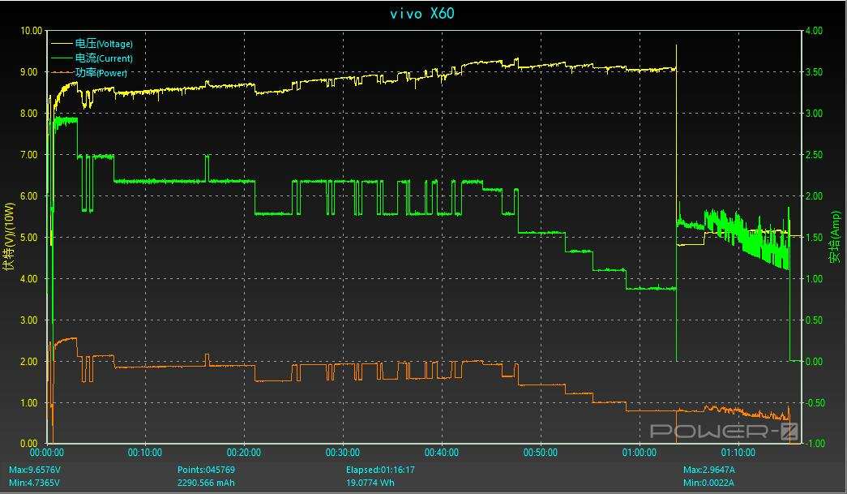The height and width of the screenshot is (494, 847).
Task: Click the 00:10:00 time axis label
Action: pos(145,453)
